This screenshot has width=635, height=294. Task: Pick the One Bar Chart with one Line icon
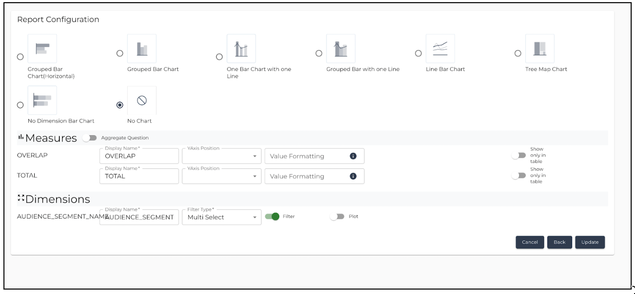pos(241,48)
